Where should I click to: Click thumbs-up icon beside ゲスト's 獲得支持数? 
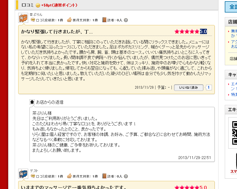click(69, 176)
